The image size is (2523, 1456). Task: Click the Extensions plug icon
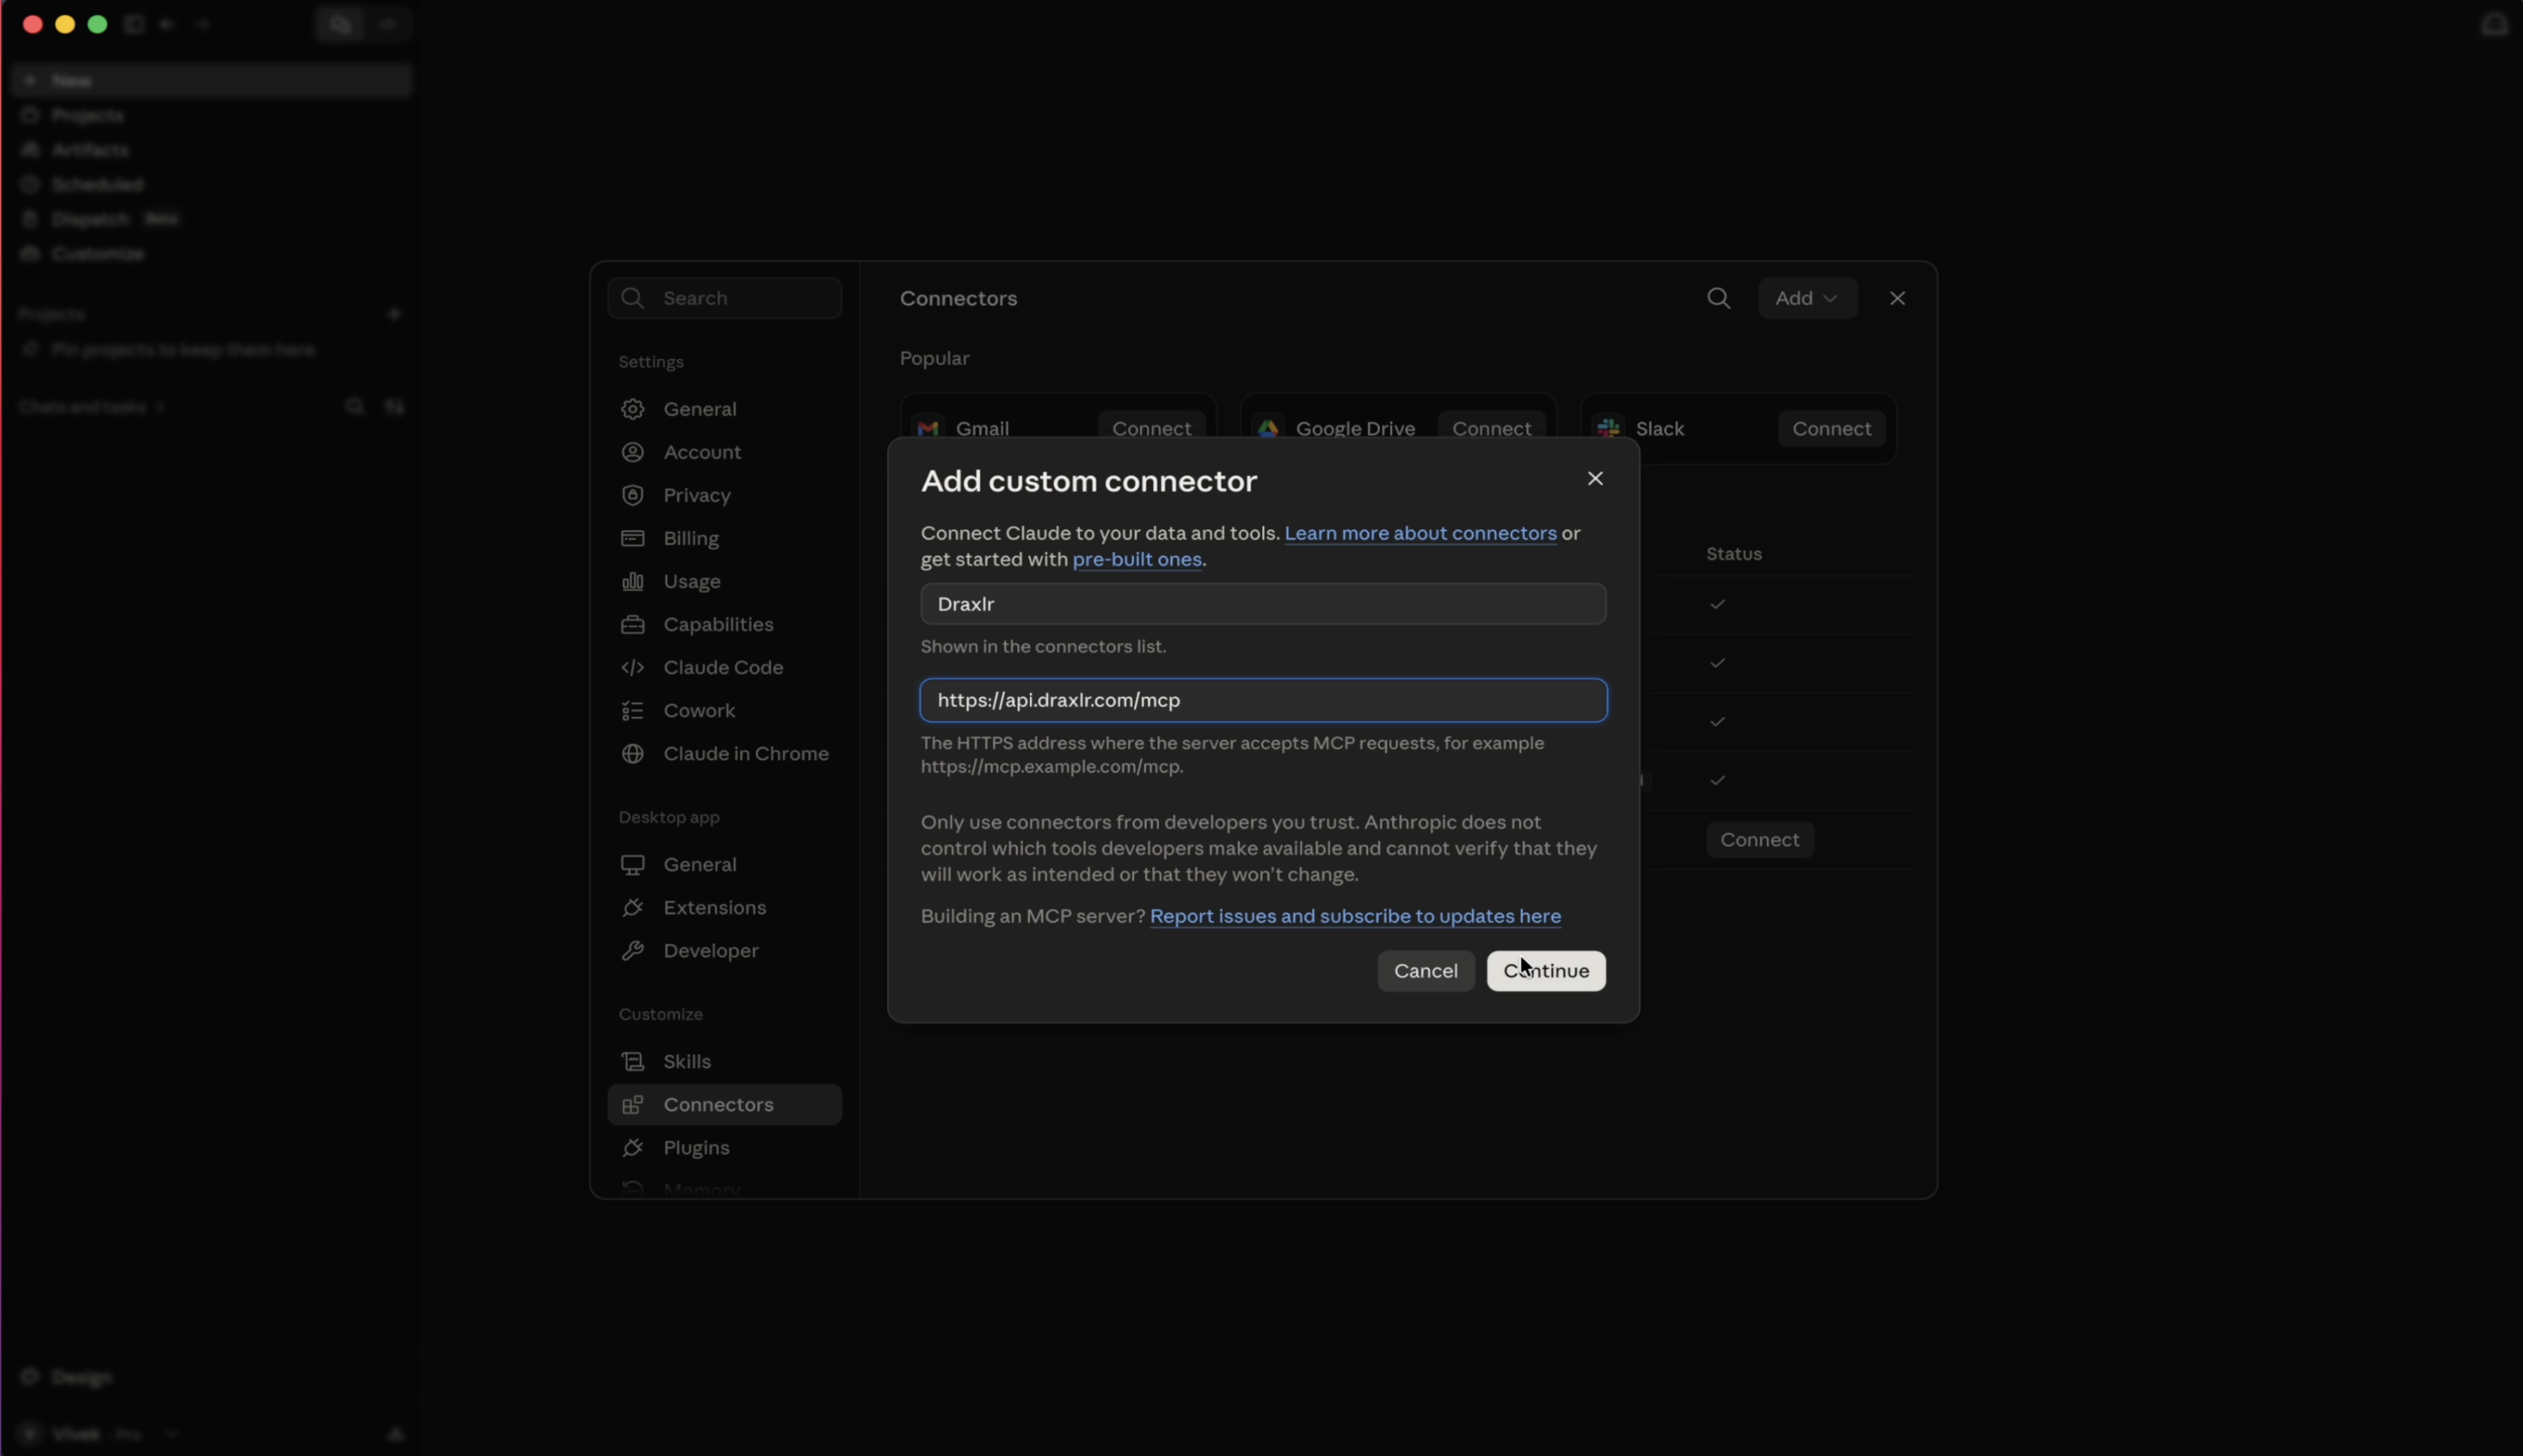click(632, 907)
